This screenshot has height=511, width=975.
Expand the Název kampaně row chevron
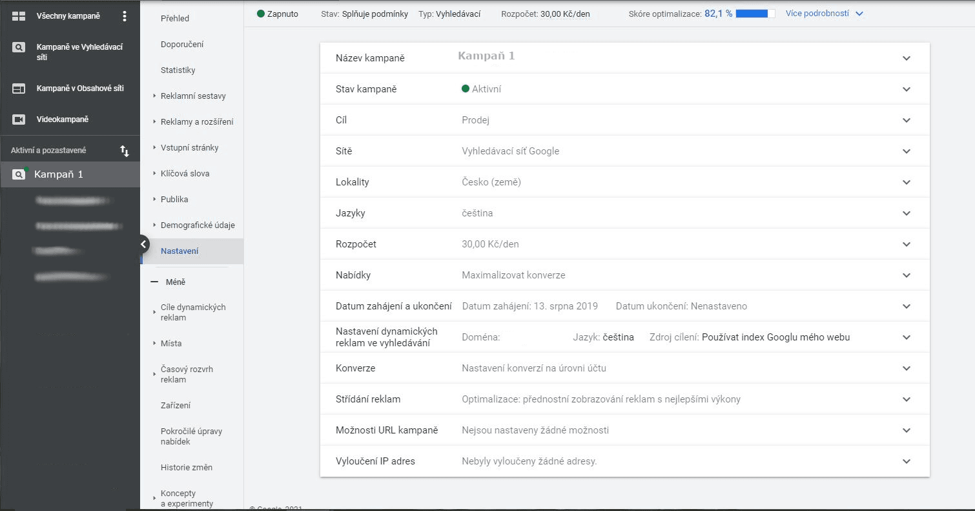point(907,58)
